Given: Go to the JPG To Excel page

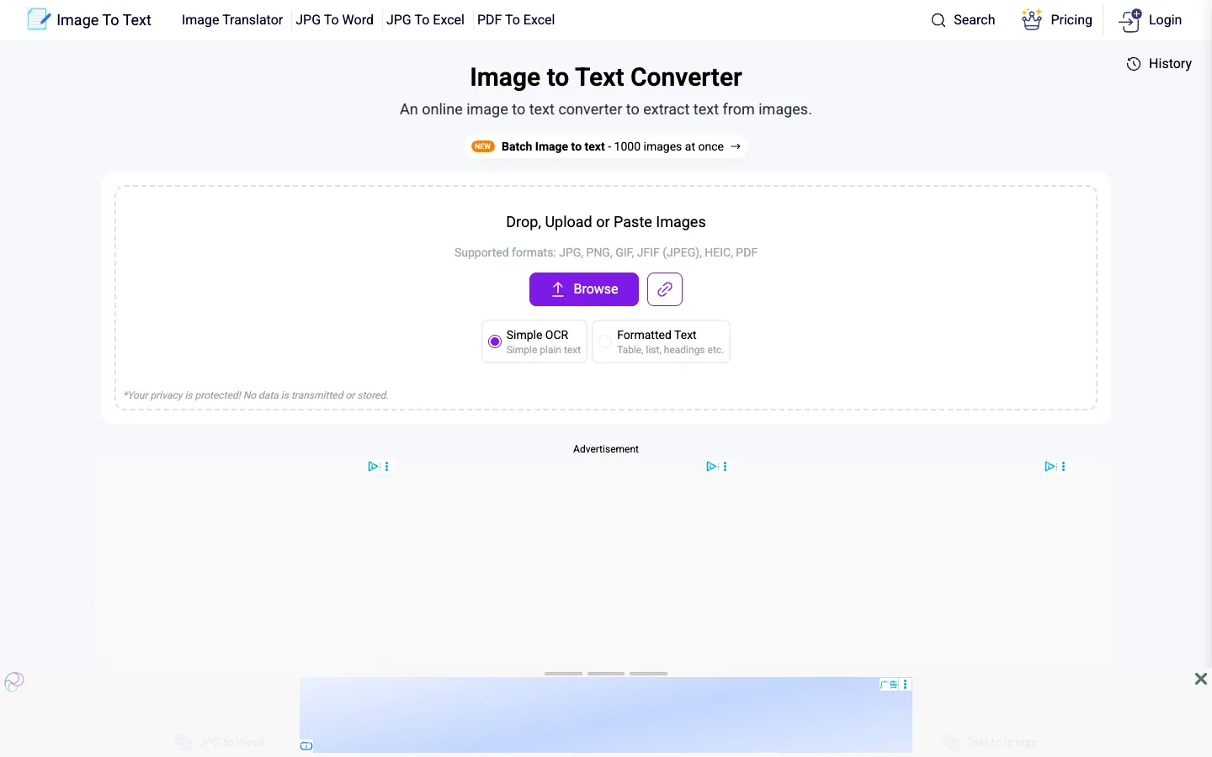Looking at the screenshot, I should (x=425, y=20).
